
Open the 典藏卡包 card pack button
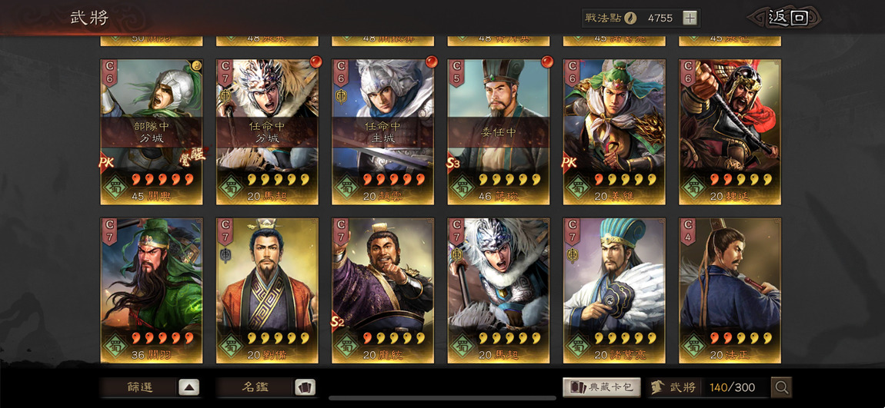pyautogui.click(x=602, y=387)
